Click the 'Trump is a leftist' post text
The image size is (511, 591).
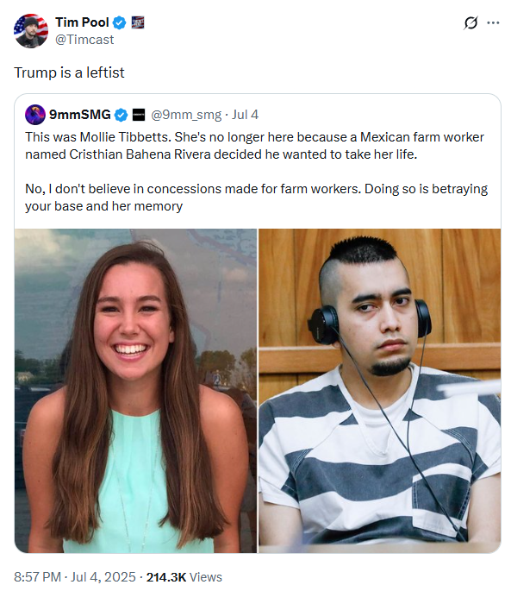tap(69, 72)
